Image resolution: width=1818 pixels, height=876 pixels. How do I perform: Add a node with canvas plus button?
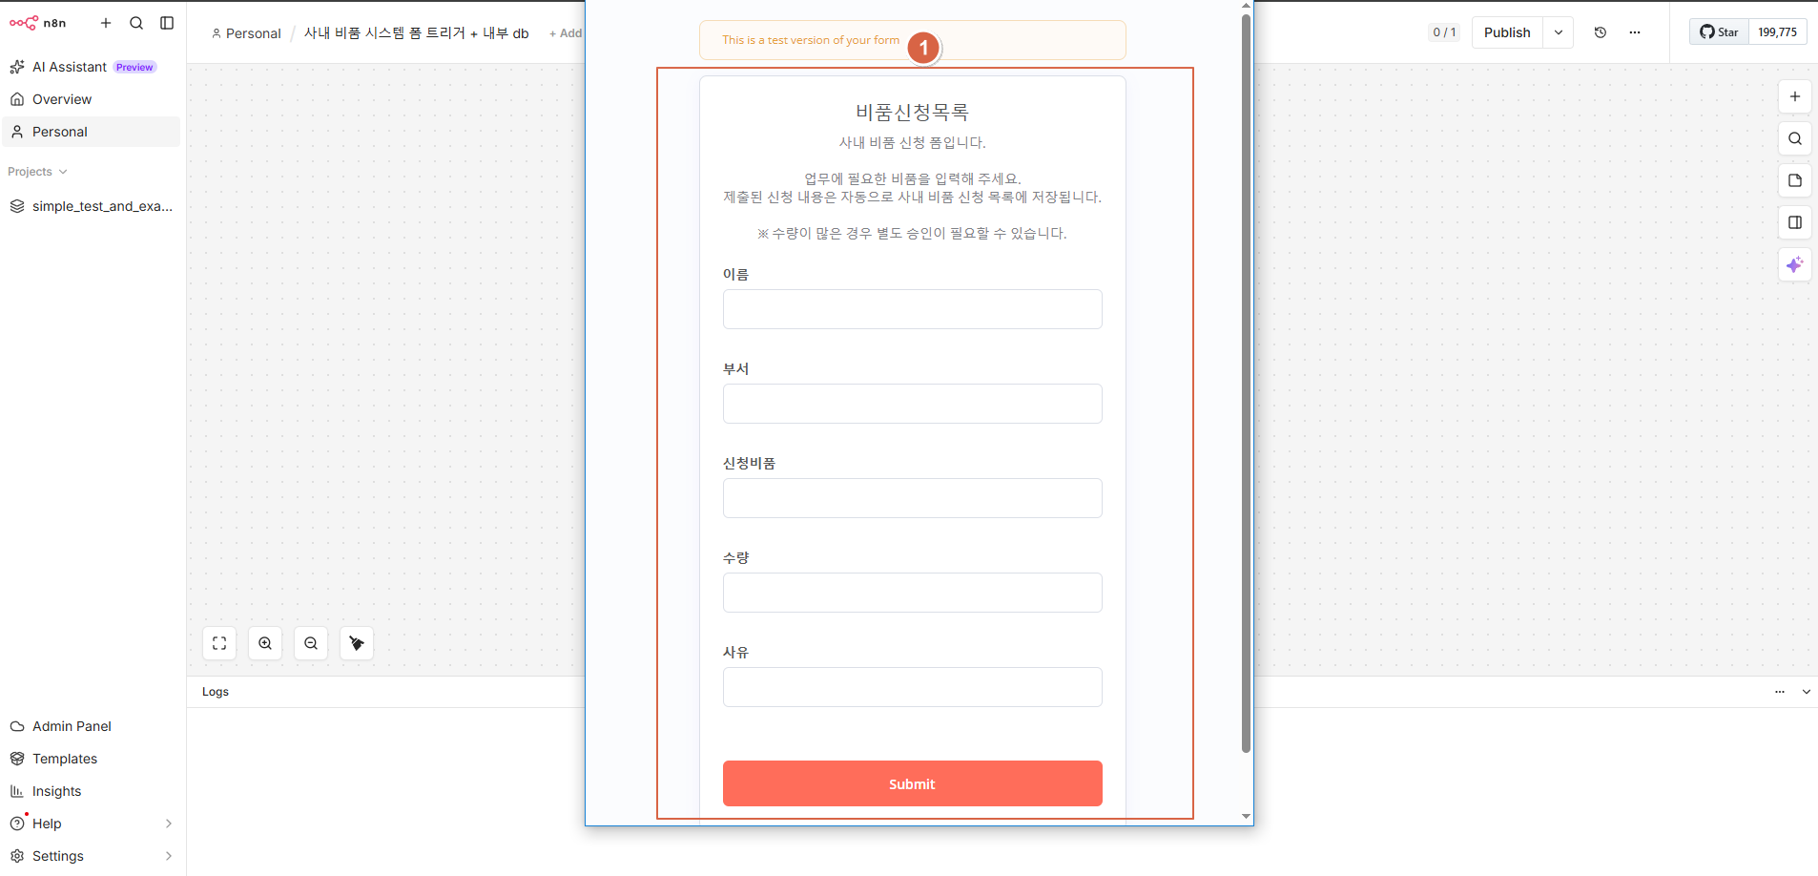(x=1795, y=96)
